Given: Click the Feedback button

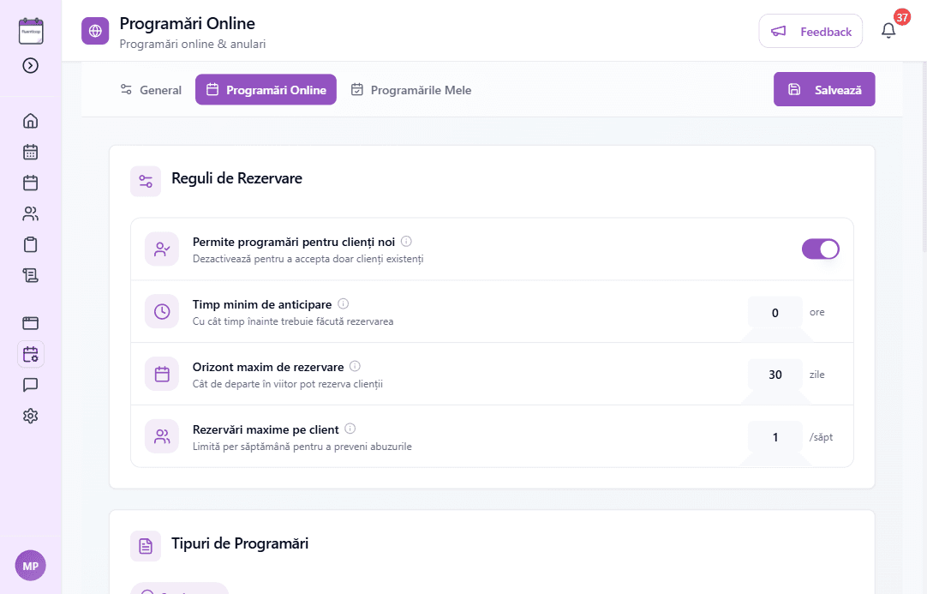Looking at the screenshot, I should click(810, 32).
